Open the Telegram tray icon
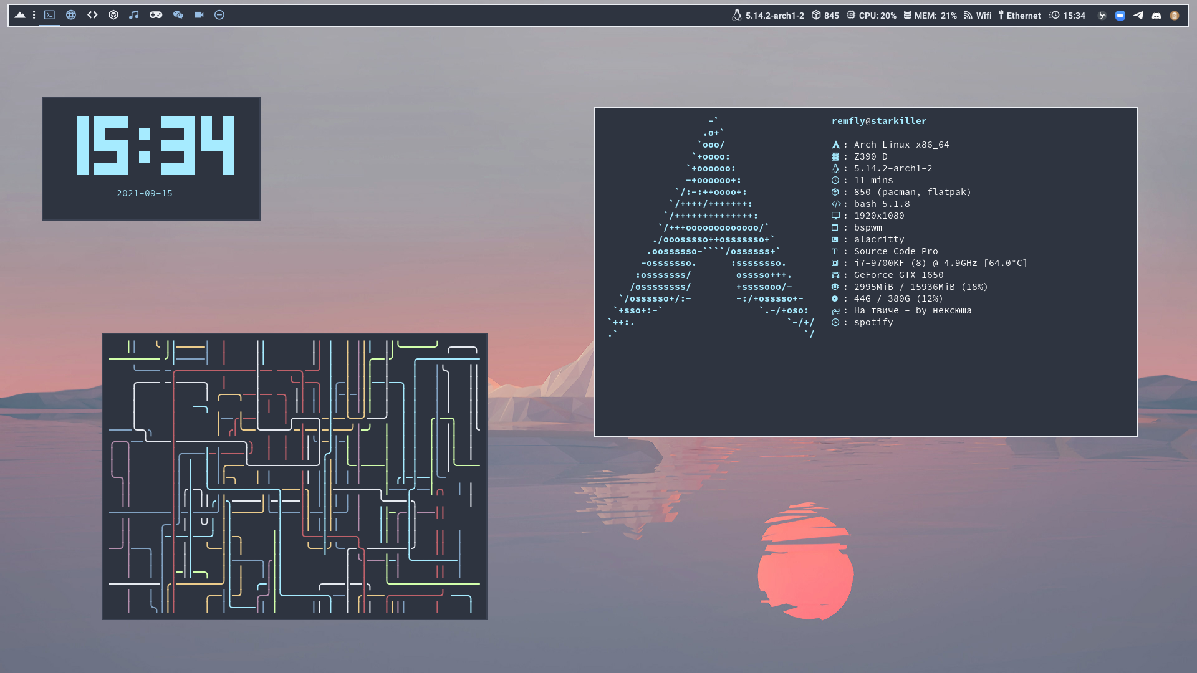Image resolution: width=1197 pixels, height=673 pixels. coord(1138,16)
